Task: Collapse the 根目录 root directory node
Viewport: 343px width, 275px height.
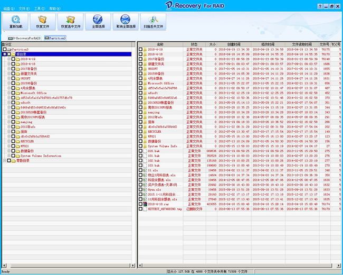Action: [5, 54]
